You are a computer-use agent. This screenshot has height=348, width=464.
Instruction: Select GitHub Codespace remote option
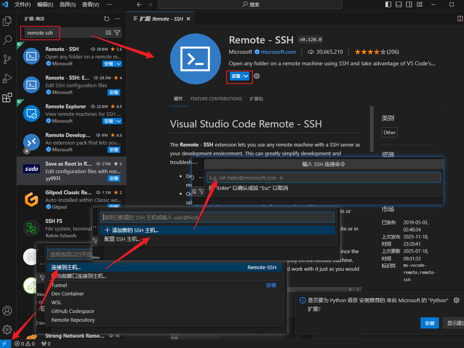coord(164,311)
